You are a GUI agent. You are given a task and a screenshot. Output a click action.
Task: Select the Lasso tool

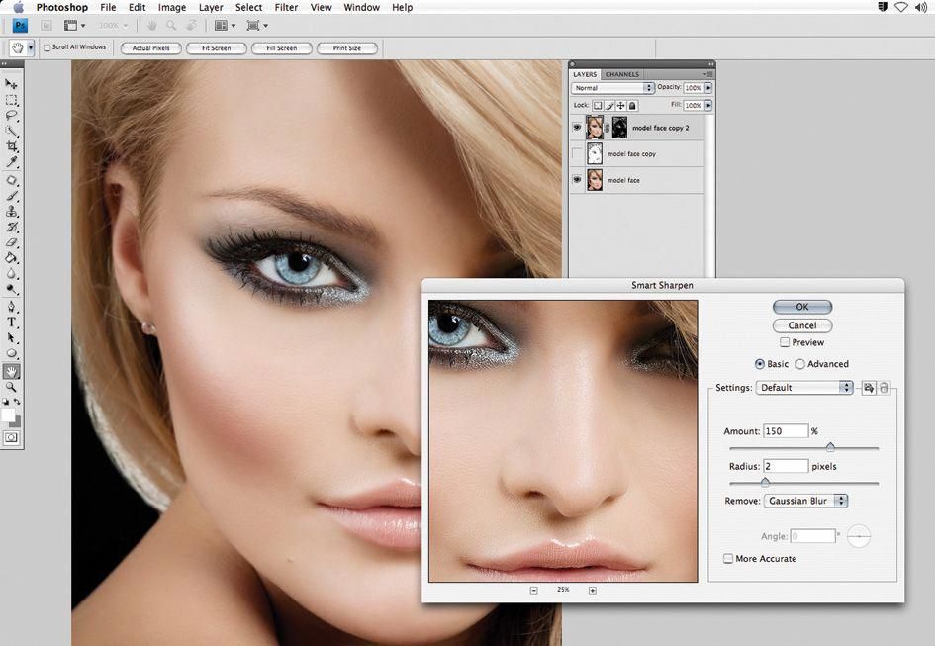(12, 115)
